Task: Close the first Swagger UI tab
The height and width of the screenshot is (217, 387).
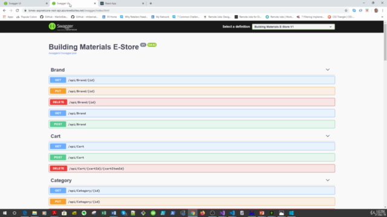Action: (x=47, y=4)
